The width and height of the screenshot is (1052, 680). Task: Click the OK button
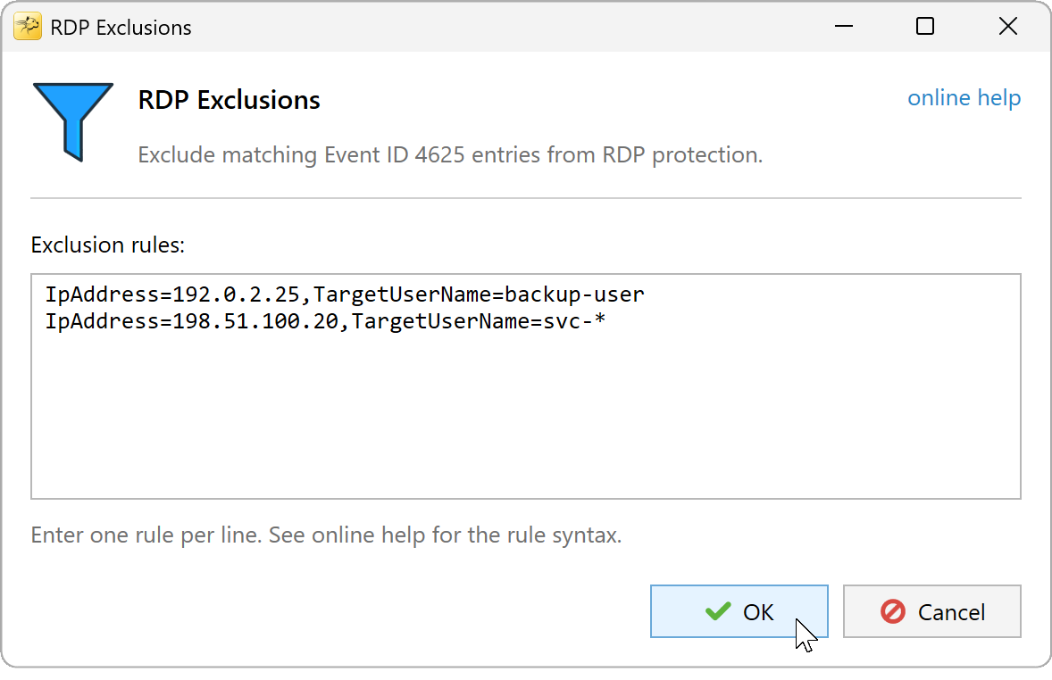point(739,611)
